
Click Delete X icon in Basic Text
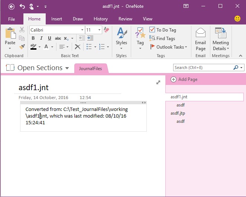(78, 47)
